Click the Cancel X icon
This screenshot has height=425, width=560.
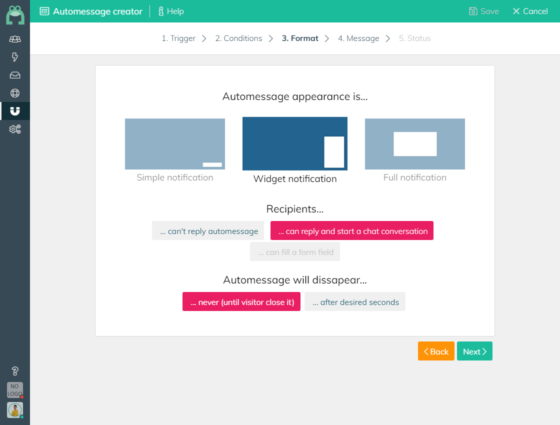(x=516, y=11)
